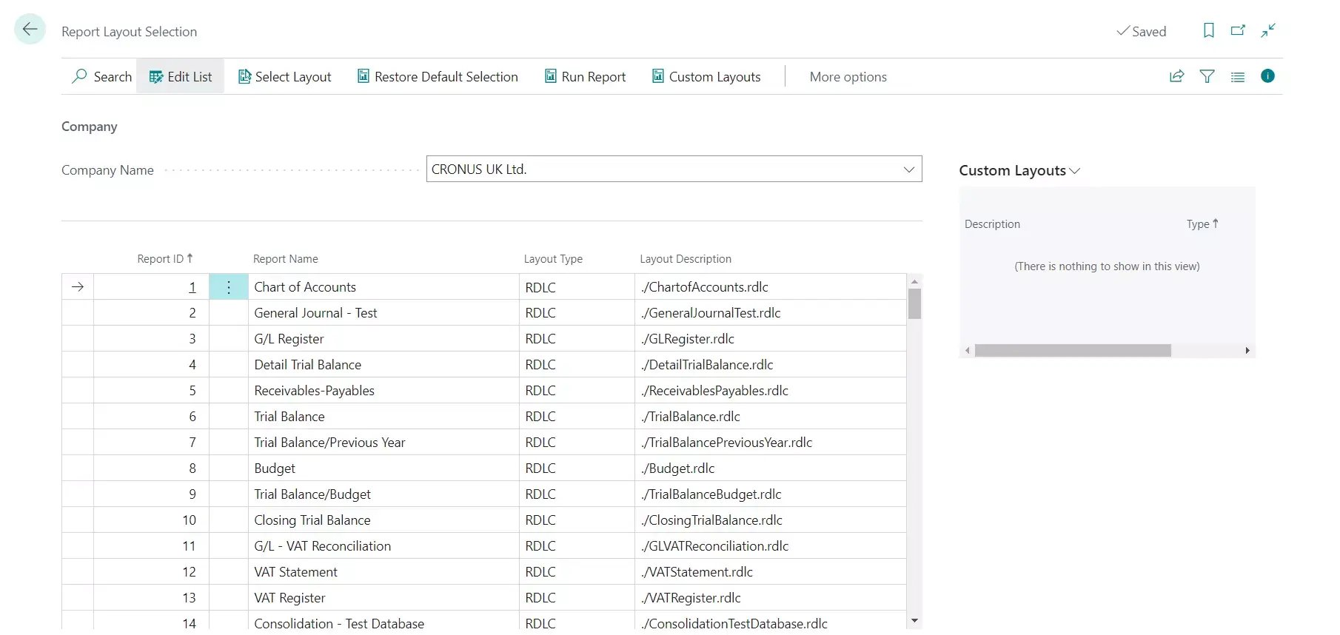1340x635 pixels.
Task: Click './ChartofAccounts.rdlc' cell
Action: click(770, 286)
